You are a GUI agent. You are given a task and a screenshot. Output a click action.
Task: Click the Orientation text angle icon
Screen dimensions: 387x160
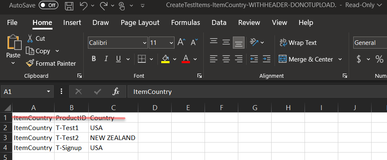click(x=254, y=42)
